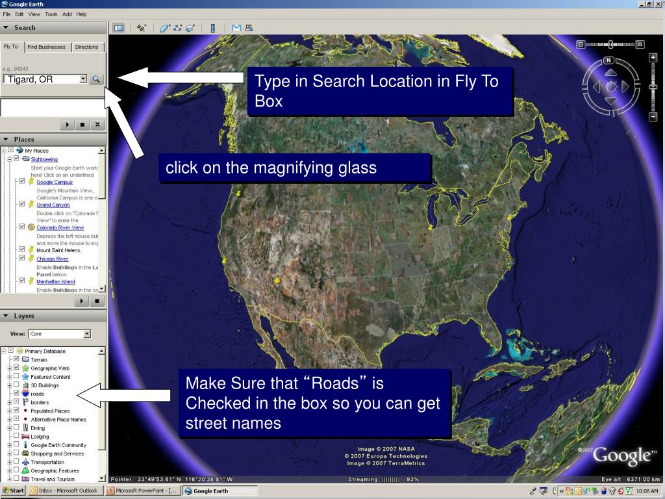Image resolution: width=665 pixels, height=499 pixels.
Task: Uncheck the Google Campus placemark checkbox
Action: [22, 181]
